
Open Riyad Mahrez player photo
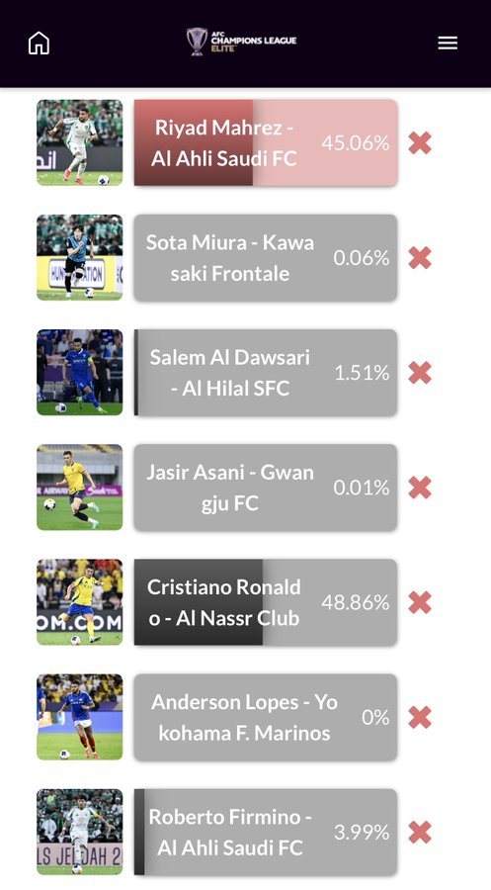pos(79,142)
